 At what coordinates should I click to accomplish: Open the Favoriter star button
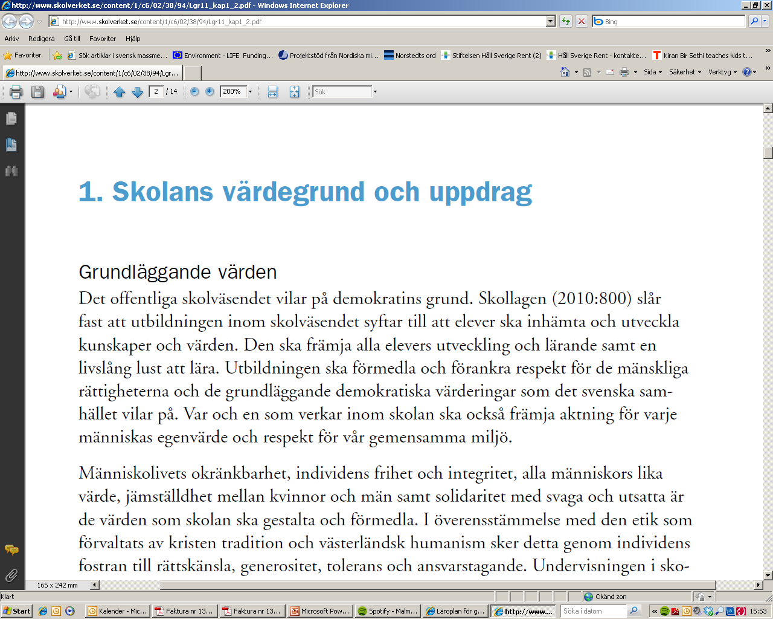(x=23, y=56)
